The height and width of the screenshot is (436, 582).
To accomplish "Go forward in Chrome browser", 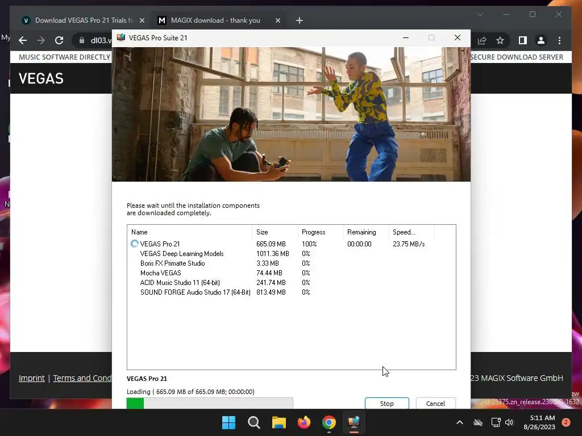I will pyautogui.click(x=41, y=40).
